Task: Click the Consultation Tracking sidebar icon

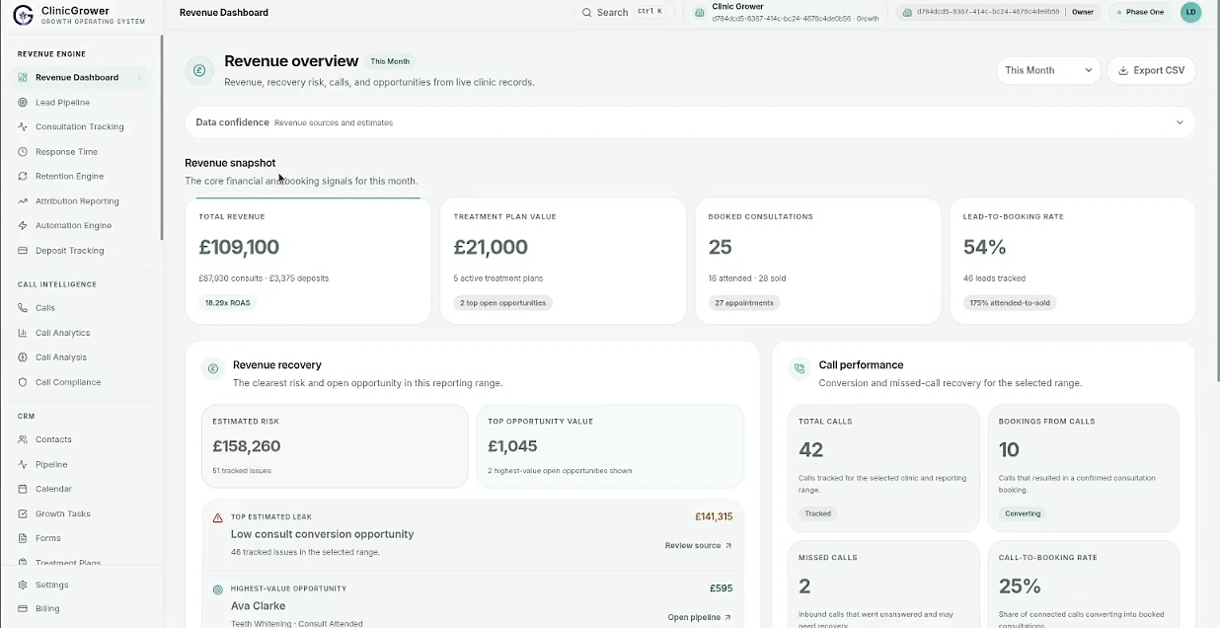Action: click(x=24, y=126)
